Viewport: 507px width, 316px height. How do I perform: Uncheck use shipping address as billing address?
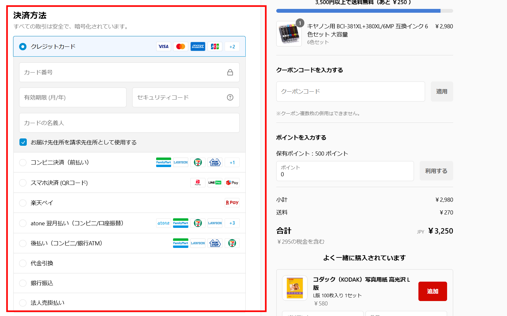tap(23, 142)
